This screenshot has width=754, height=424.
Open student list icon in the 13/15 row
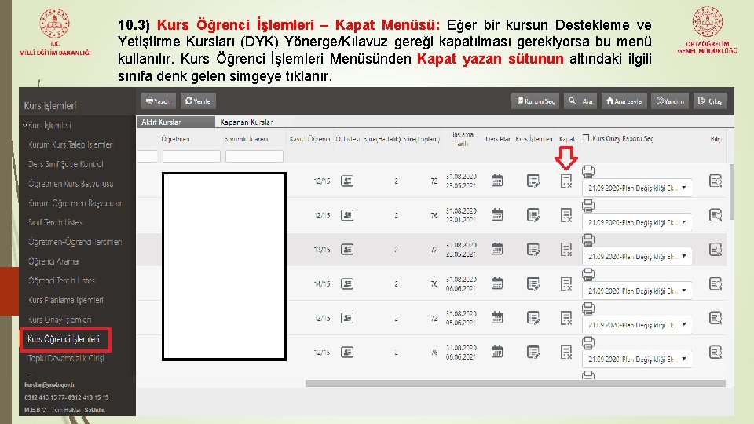(x=347, y=250)
